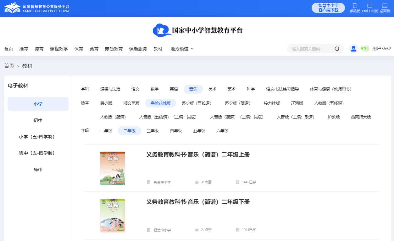Click 智慧中小学客户端下载 button

[328, 8]
